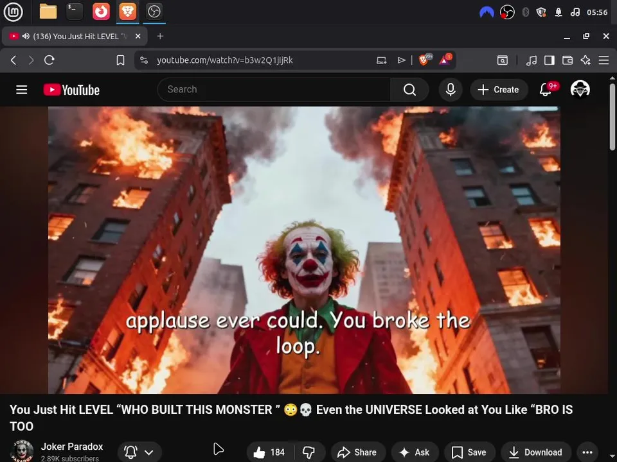Like the video with 184 likes
This screenshot has width=617, height=462.
[269, 452]
